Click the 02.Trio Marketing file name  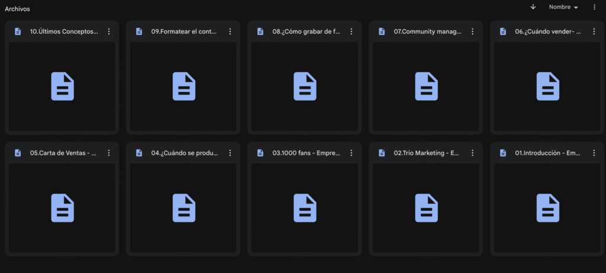click(x=427, y=153)
